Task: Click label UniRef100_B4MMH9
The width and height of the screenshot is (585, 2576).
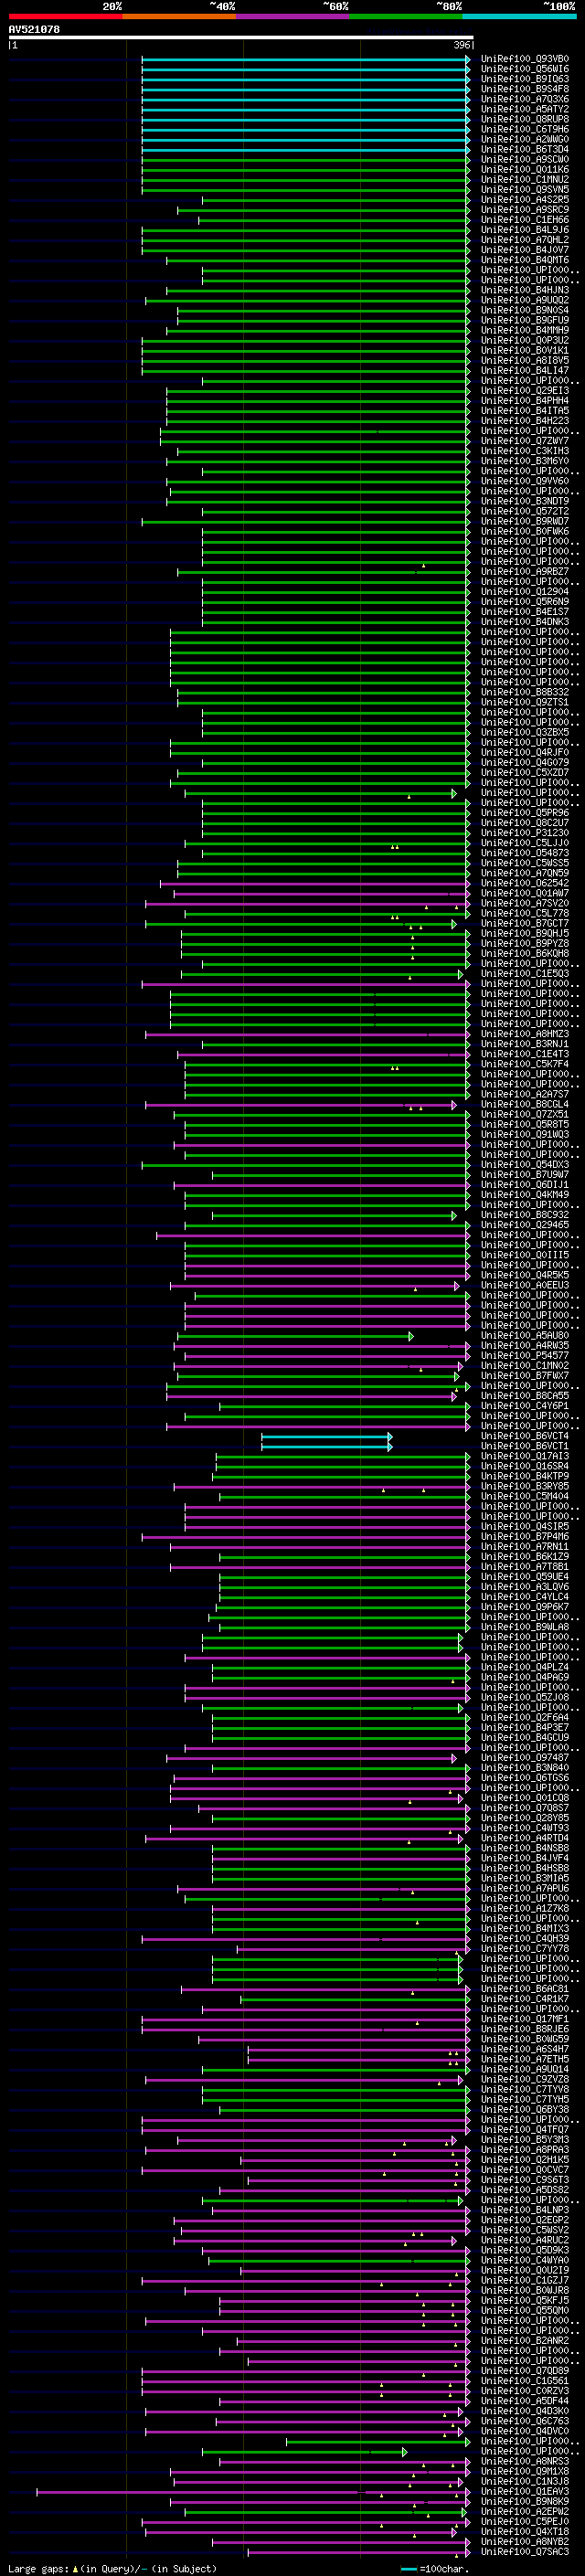Action: (x=524, y=330)
